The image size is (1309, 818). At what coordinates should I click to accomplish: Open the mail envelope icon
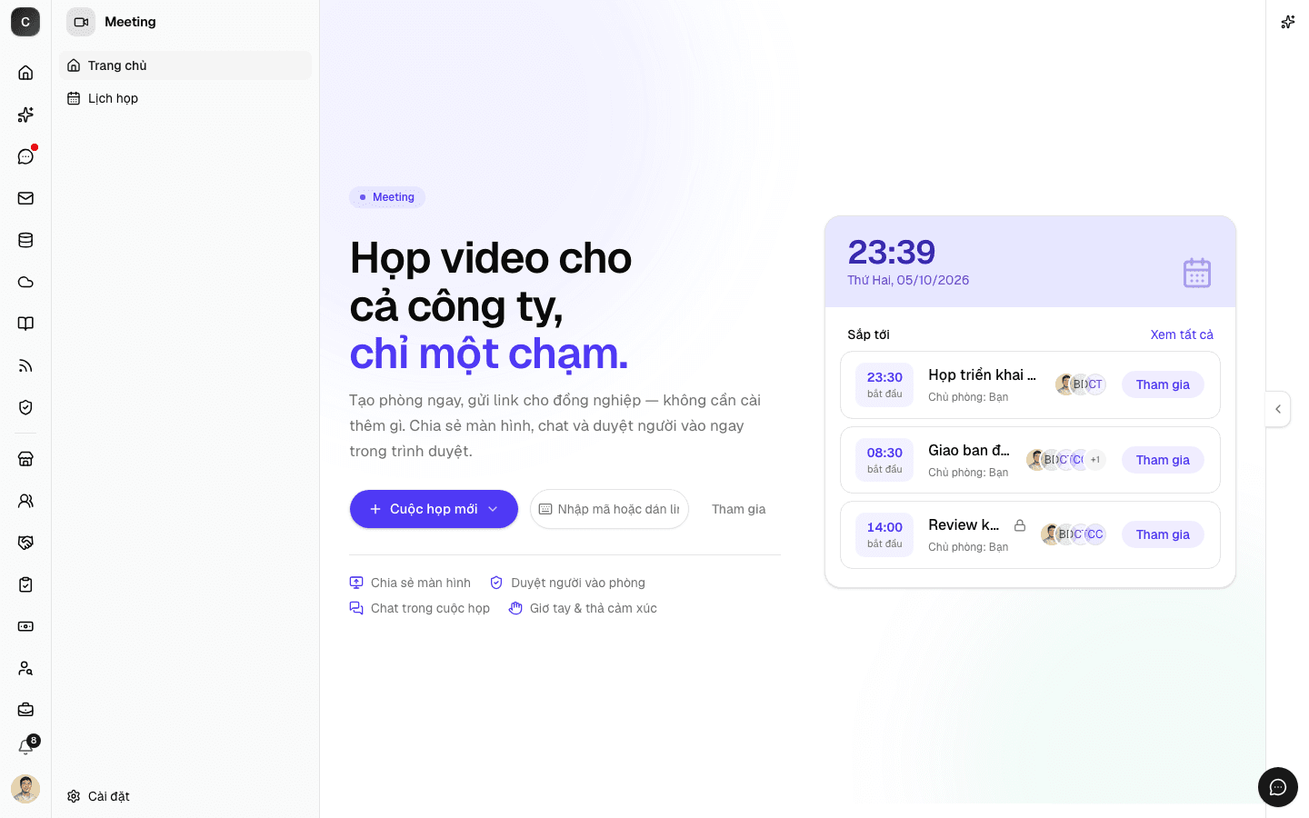point(25,198)
